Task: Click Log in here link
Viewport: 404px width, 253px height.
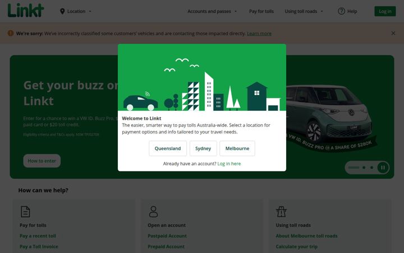Action: point(229,164)
